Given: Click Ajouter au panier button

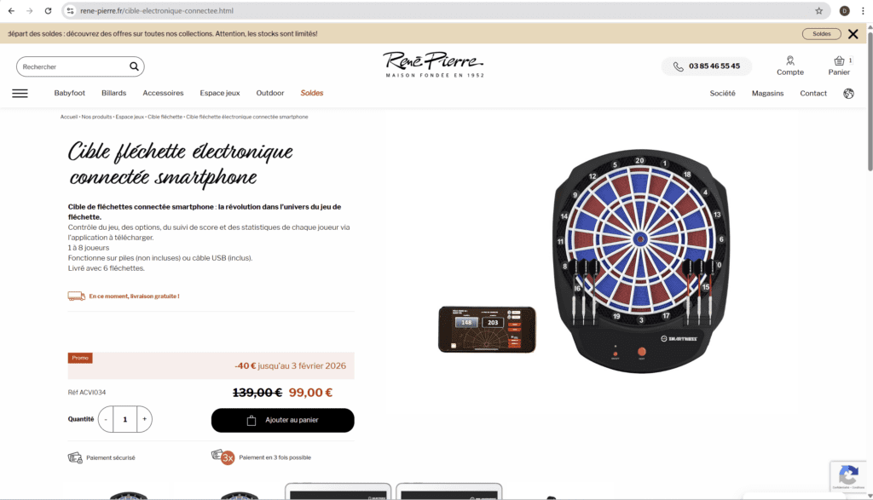Looking at the screenshot, I should click(283, 420).
